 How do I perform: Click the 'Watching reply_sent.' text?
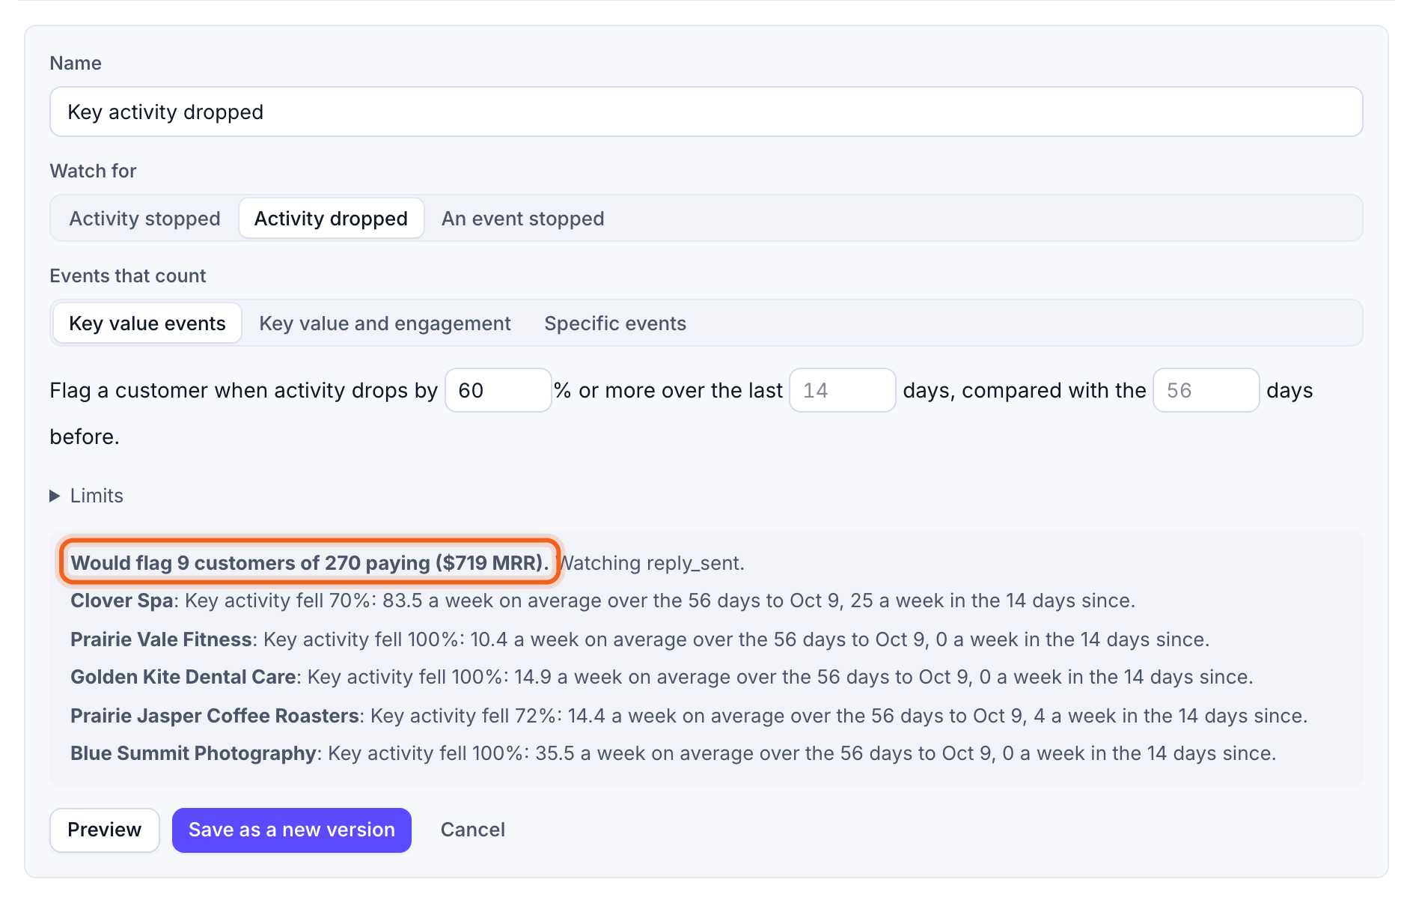tap(652, 563)
